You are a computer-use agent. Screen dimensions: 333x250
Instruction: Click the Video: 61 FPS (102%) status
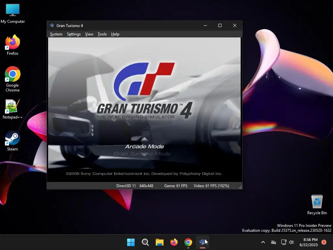(211, 186)
